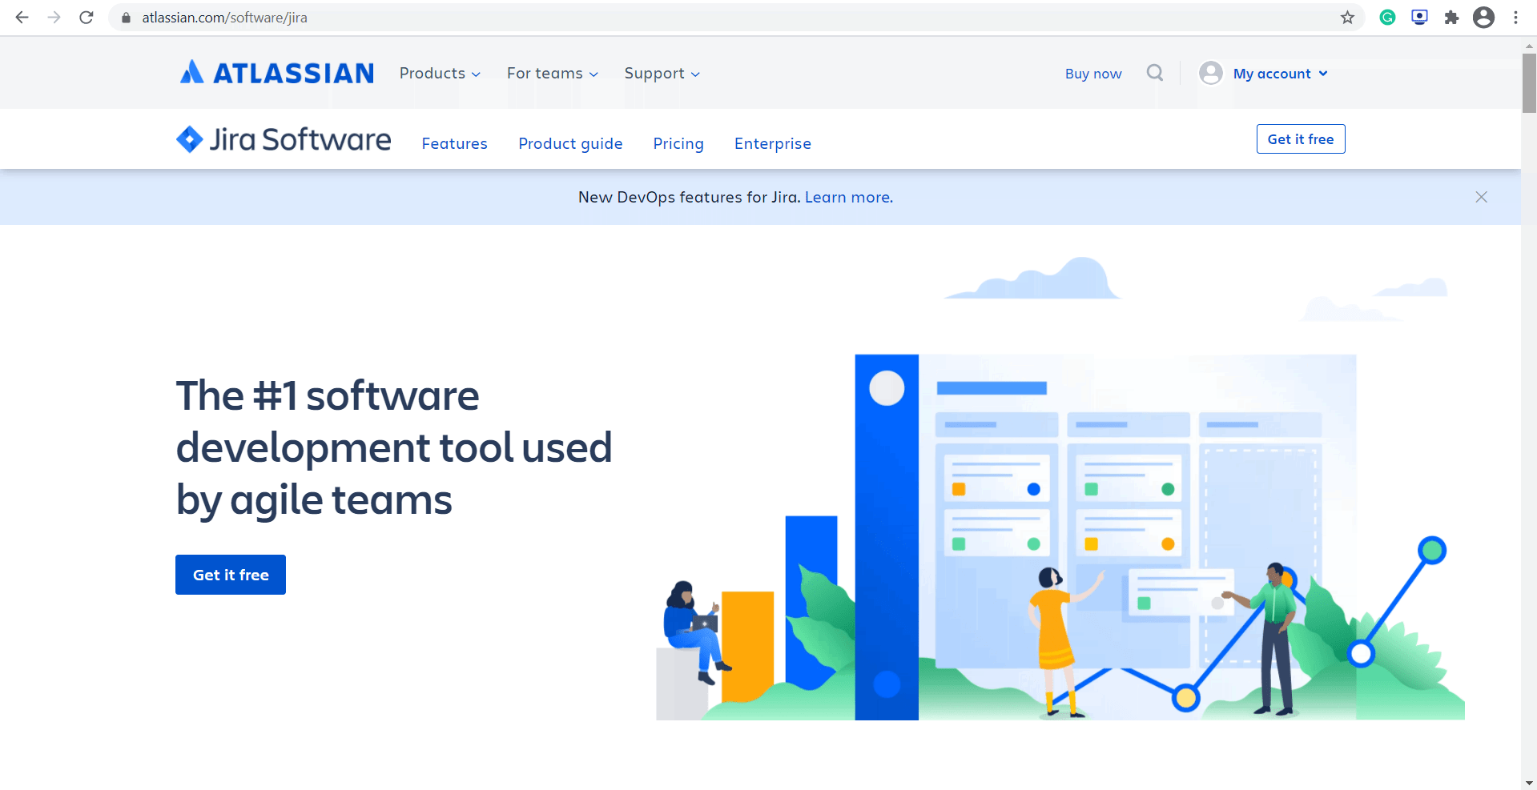Viewport: 1537px width, 790px height.
Task: Open the Chrome three-dot menu
Action: click(x=1515, y=18)
